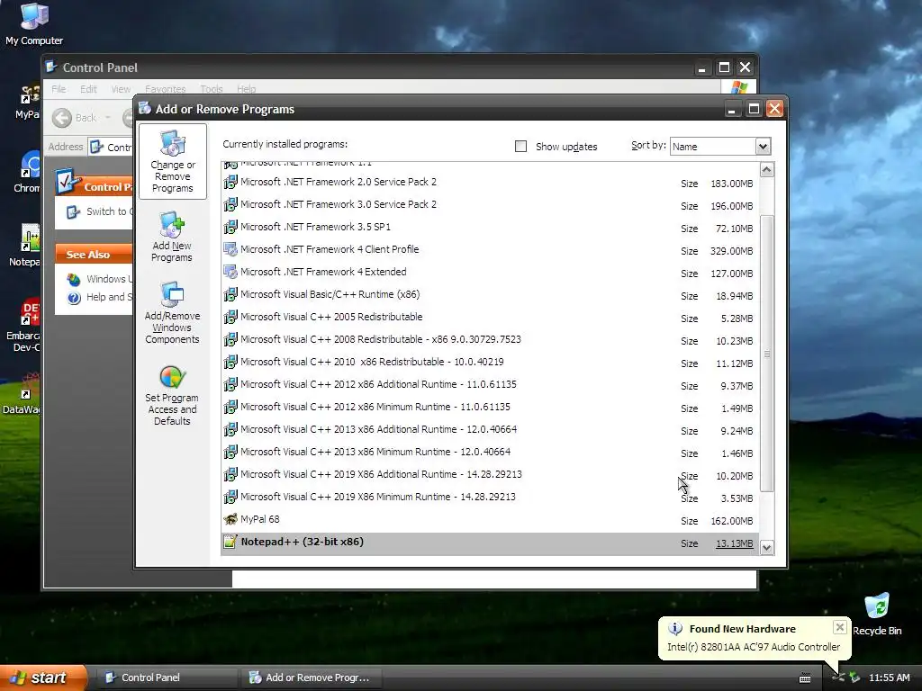Image resolution: width=922 pixels, height=691 pixels.
Task: Open the Recycle Bin desktop icon
Action: (x=877, y=615)
